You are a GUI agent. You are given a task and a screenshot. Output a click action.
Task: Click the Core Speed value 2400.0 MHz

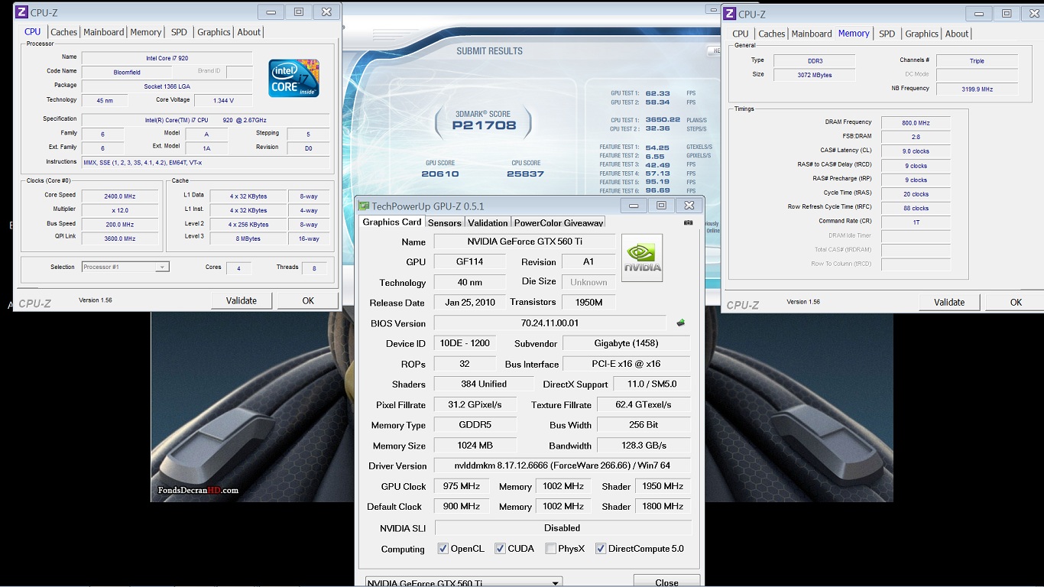point(119,196)
